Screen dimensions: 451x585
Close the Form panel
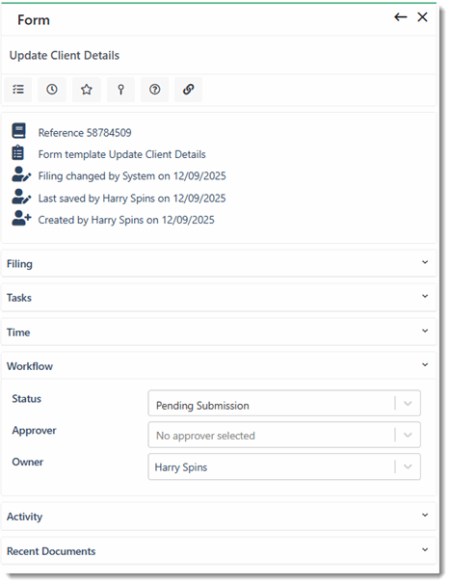click(x=422, y=17)
